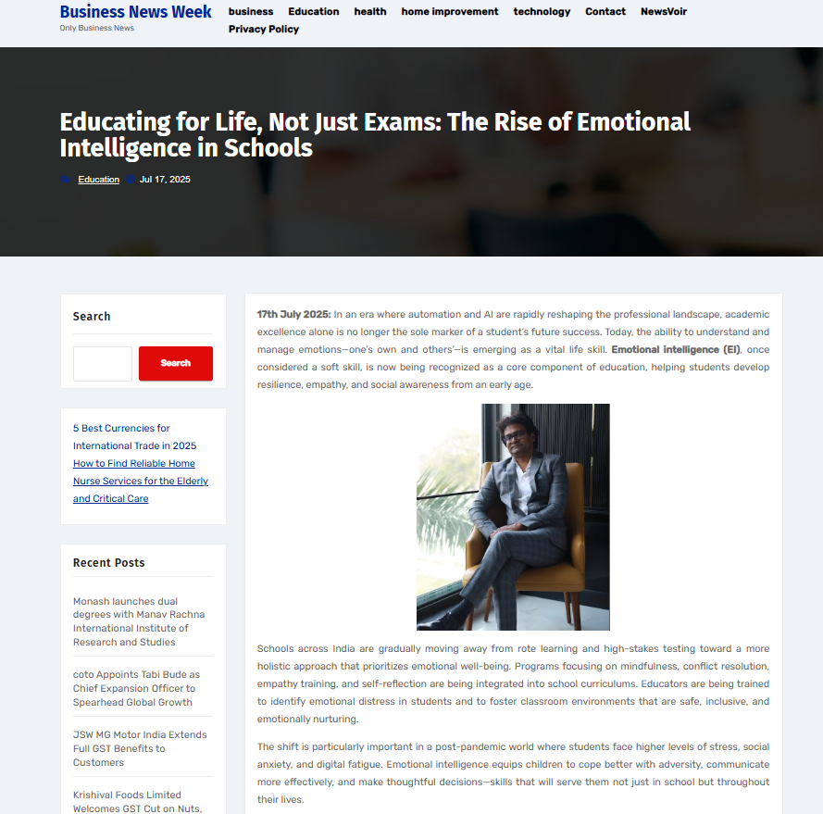Select the health menu item
Viewport: 823px width, 814px height.
point(370,11)
